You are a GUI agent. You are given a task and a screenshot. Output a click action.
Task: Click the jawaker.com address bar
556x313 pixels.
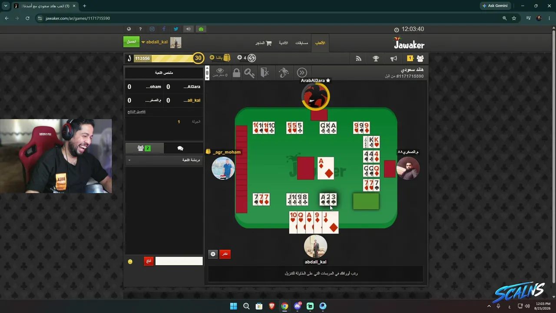(x=269, y=18)
